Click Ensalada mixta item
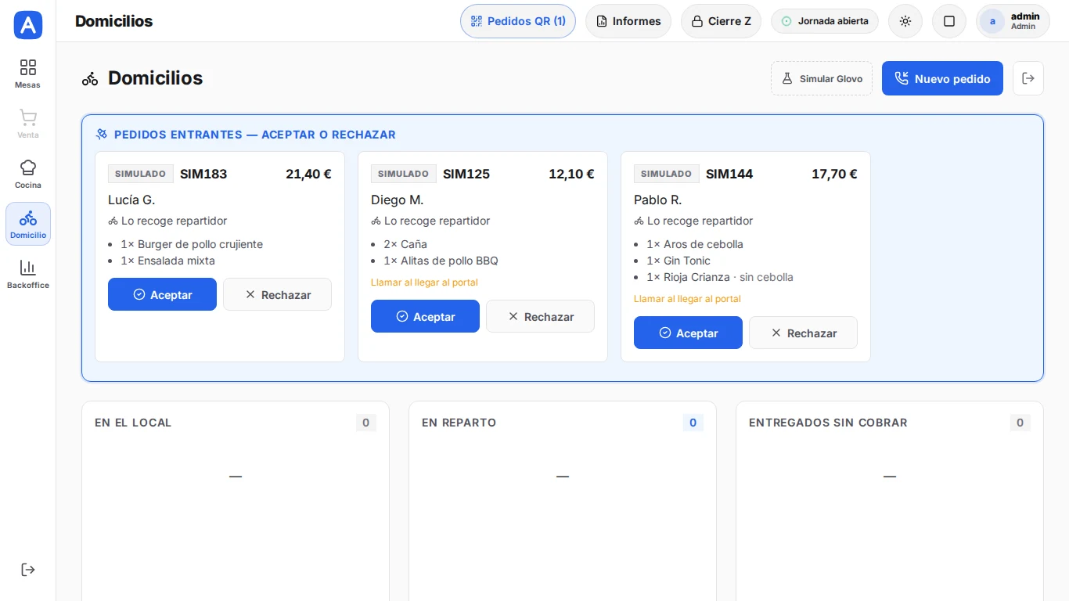The image size is (1069, 601). pyautogui.click(x=167, y=261)
